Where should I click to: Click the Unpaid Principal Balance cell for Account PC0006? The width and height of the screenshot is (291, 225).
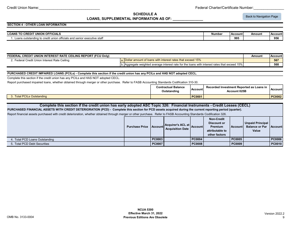click(256, 139)
